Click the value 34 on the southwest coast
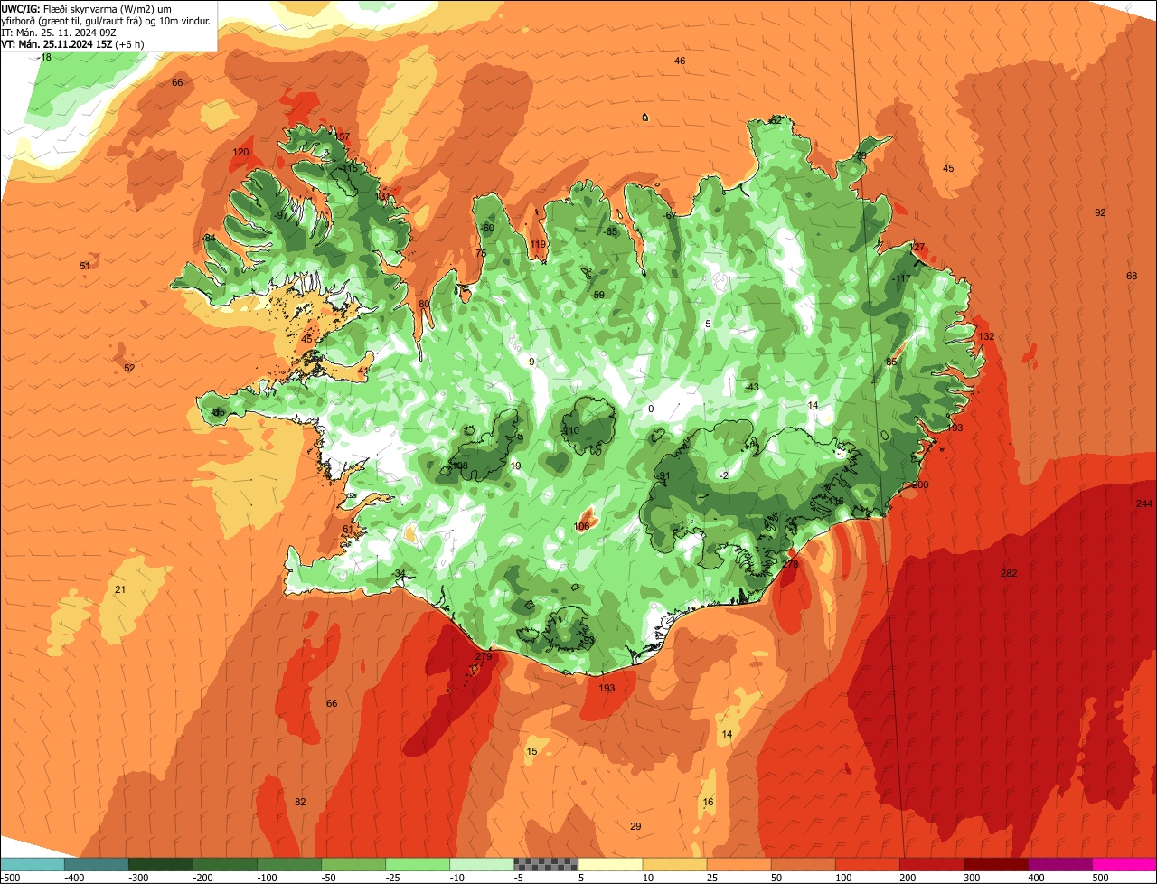 (400, 575)
